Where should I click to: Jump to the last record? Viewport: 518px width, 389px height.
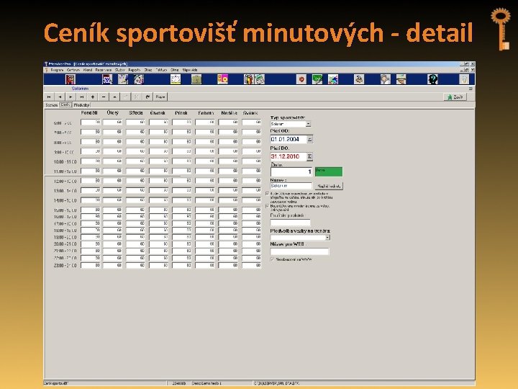pyautogui.click(x=81, y=97)
